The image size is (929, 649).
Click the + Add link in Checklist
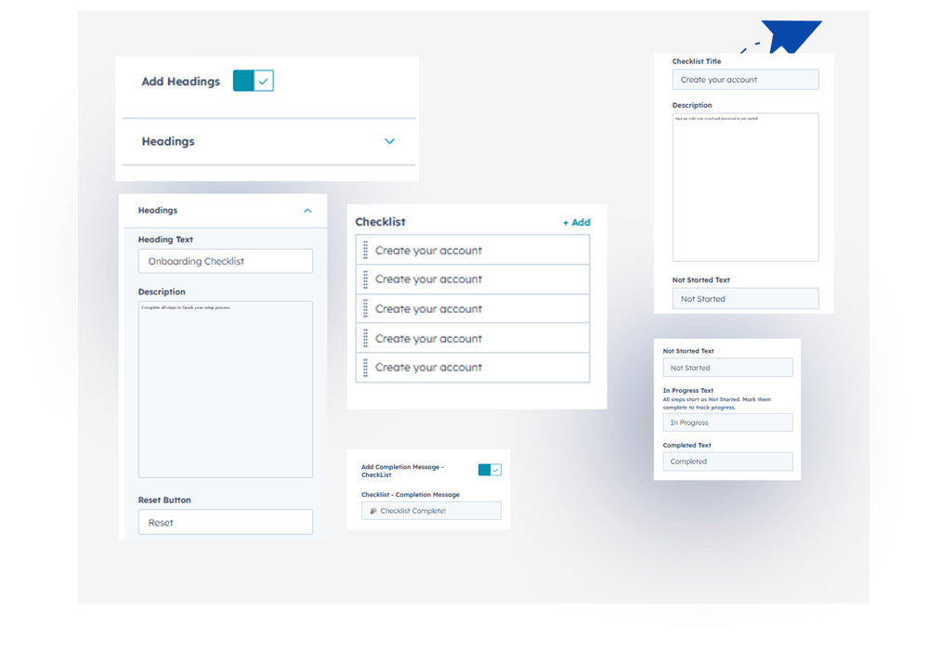click(x=576, y=223)
